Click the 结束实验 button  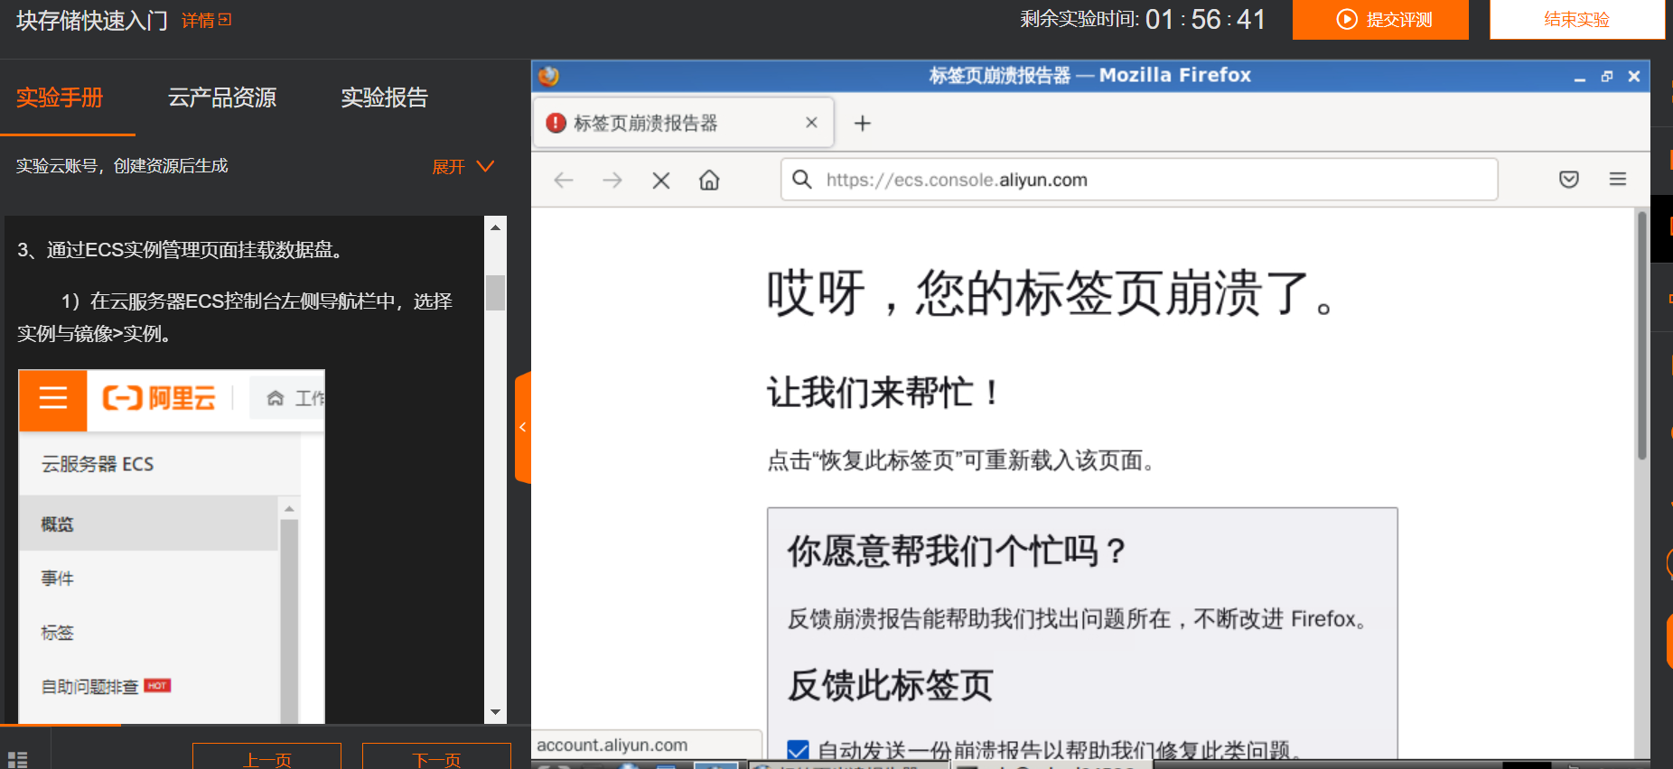pyautogui.click(x=1577, y=20)
